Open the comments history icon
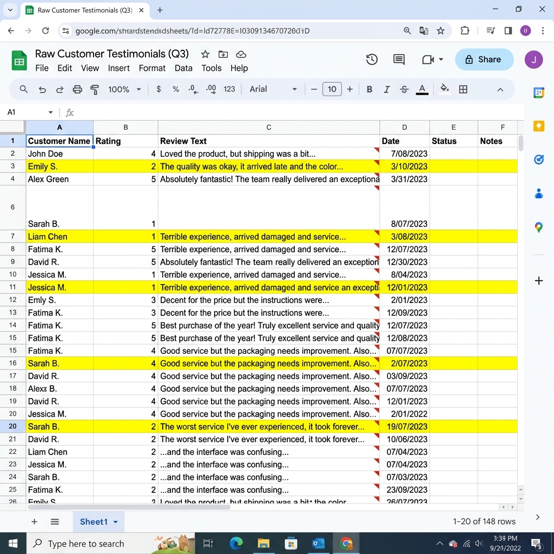 (x=399, y=60)
